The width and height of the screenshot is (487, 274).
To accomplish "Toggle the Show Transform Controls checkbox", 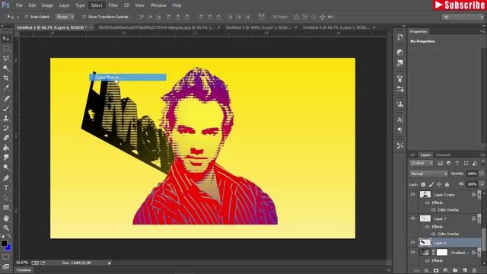I will click(x=84, y=17).
